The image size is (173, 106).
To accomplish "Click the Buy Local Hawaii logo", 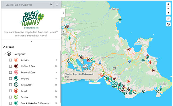I will 31,19.
